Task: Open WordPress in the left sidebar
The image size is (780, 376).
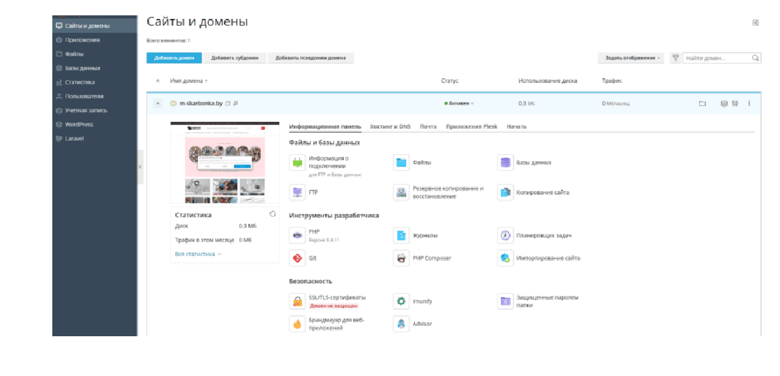Action: coord(79,124)
